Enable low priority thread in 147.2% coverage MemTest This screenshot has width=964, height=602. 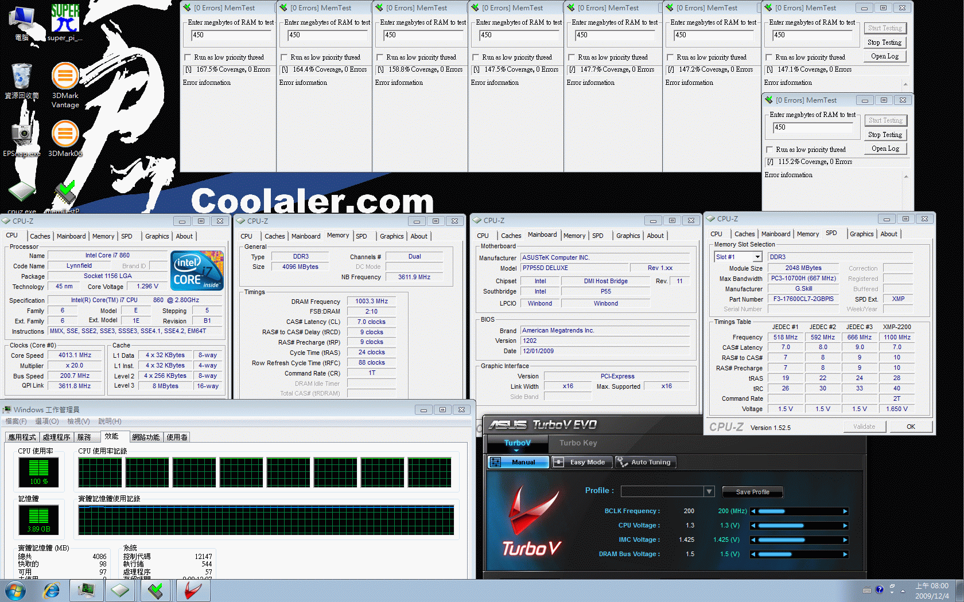[670, 57]
